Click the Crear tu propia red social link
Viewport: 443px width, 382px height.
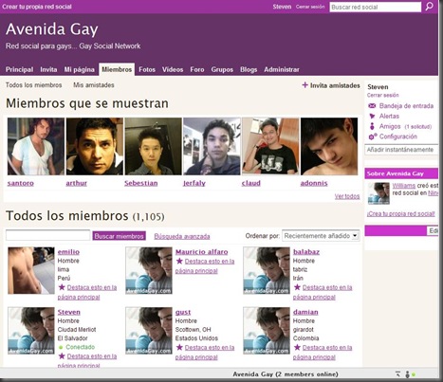pyautogui.click(x=37, y=7)
